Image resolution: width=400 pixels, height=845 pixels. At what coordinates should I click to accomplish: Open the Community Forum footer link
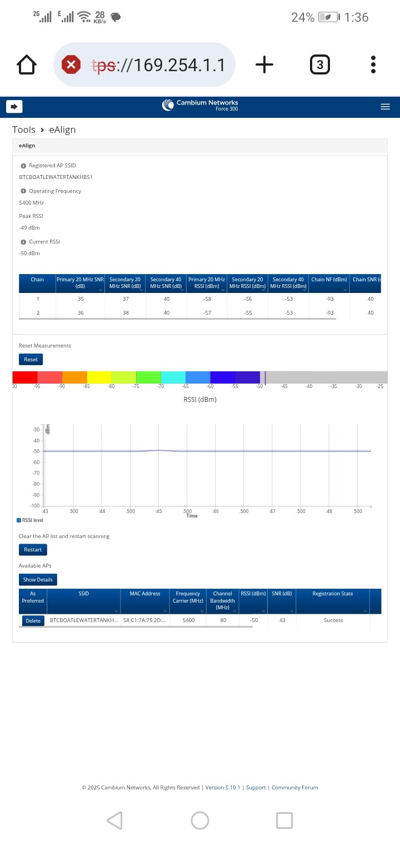[294, 788]
